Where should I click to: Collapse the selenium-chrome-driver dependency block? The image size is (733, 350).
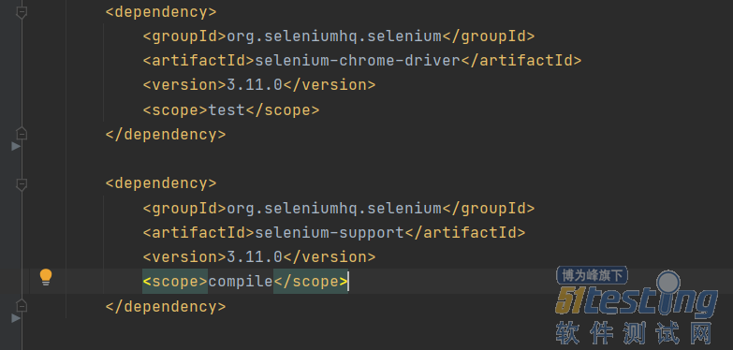[21, 12]
